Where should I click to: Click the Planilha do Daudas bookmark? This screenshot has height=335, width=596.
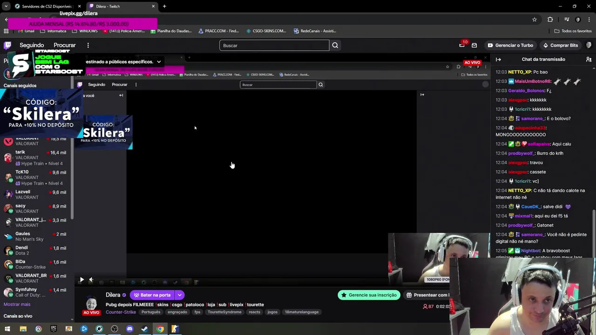(171, 31)
